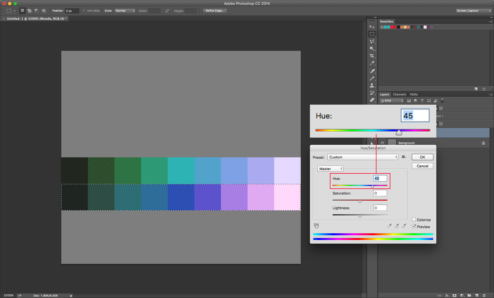Screen dimensions: 494x298
Task: Select the Eyedropper tool
Action: (x=372, y=63)
